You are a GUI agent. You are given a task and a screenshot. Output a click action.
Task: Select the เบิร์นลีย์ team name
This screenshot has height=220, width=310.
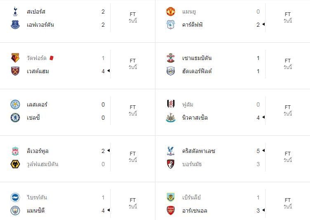point(191,197)
